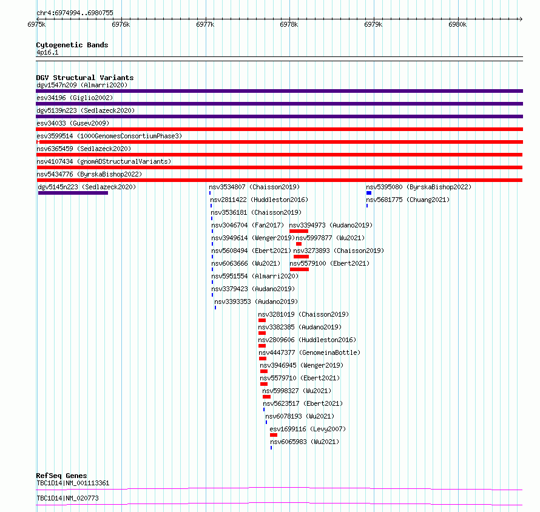This screenshot has width=540, height=512.
Task: Open esv1699116 (Levy2007) label
Action: (308, 429)
